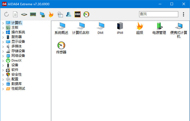This screenshot has width=190, height=121.
Task: Select 数据库 in the tree
Action: pyautogui.click(x=16, y=84)
